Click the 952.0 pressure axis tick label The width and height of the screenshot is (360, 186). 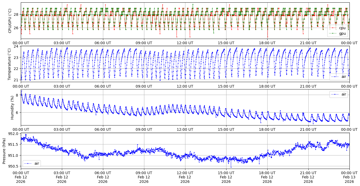13,134
